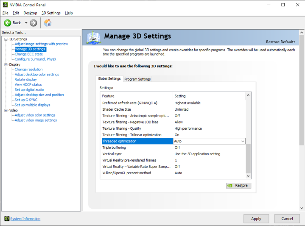Viewport: 305px width, 226px height.
Task: Open the Desktop menu
Action: pos(30,13)
